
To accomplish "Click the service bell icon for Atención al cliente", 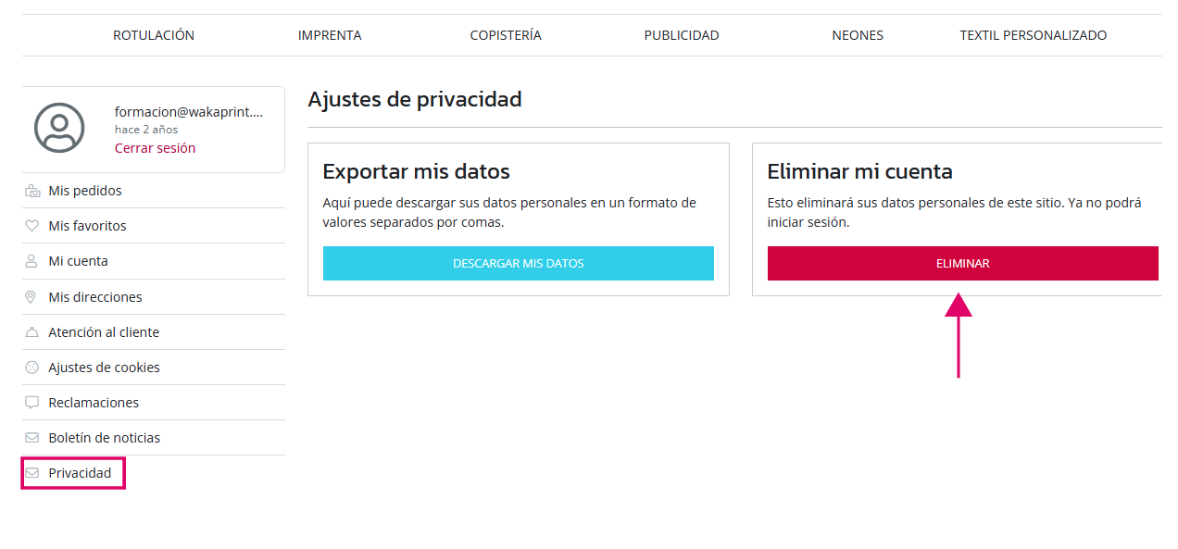I will tap(31, 332).
